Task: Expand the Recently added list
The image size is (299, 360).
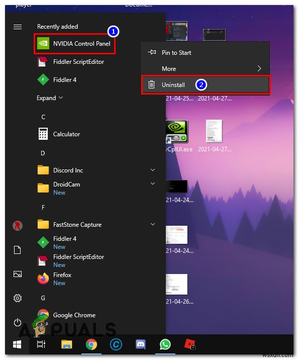Action: (x=50, y=98)
